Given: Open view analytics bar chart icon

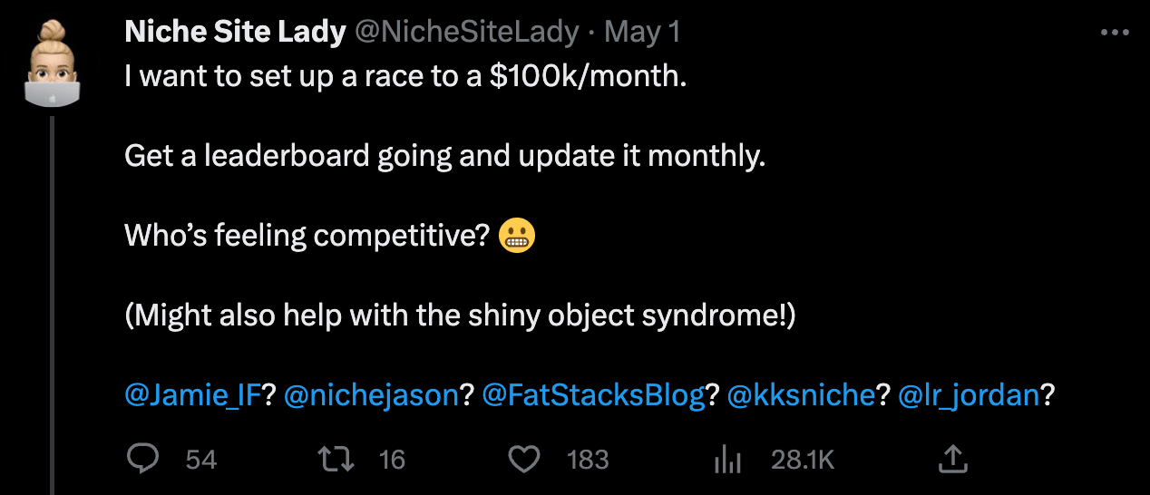Looking at the screenshot, I should pyautogui.click(x=727, y=461).
